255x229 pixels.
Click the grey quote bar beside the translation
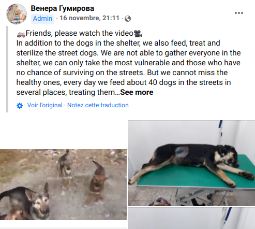7,69
